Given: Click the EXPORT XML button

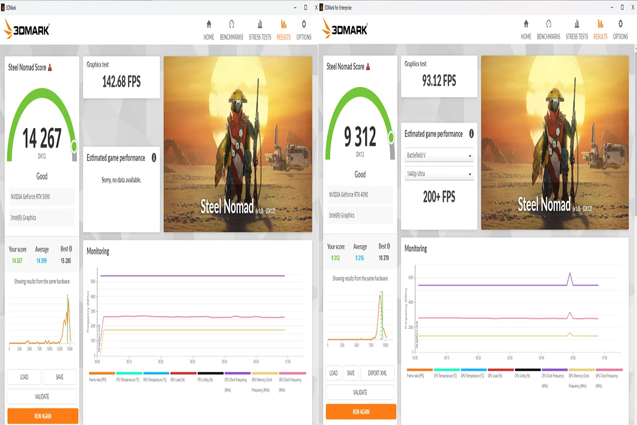Looking at the screenshot, I should tap(377, 373).
